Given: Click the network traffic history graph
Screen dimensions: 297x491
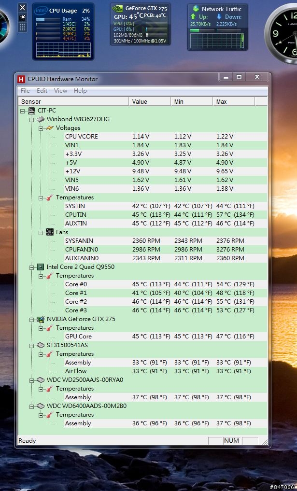Looking at the screenshot, I should 217,41.
